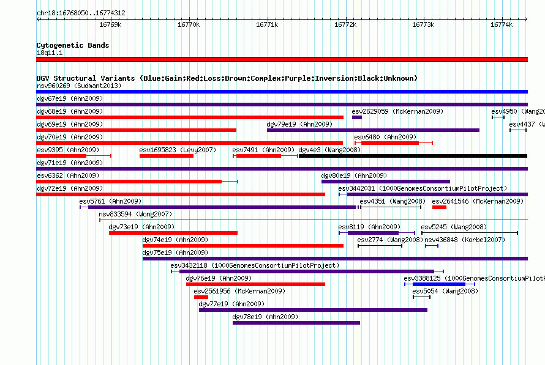
Task: Click the nsv436848 (Korbel2007) label
Action: tap(465, 240)
